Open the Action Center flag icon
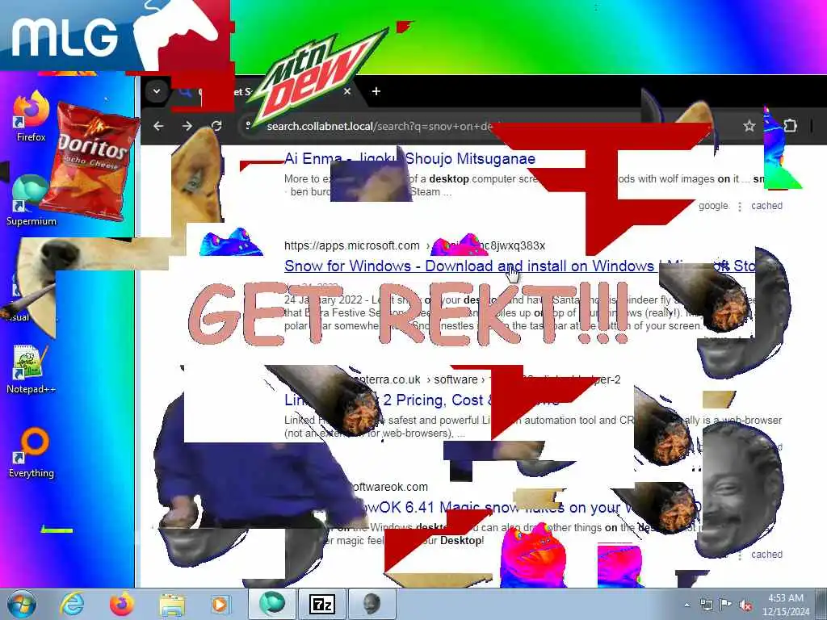The image size is (827, 620). [726, 605]
